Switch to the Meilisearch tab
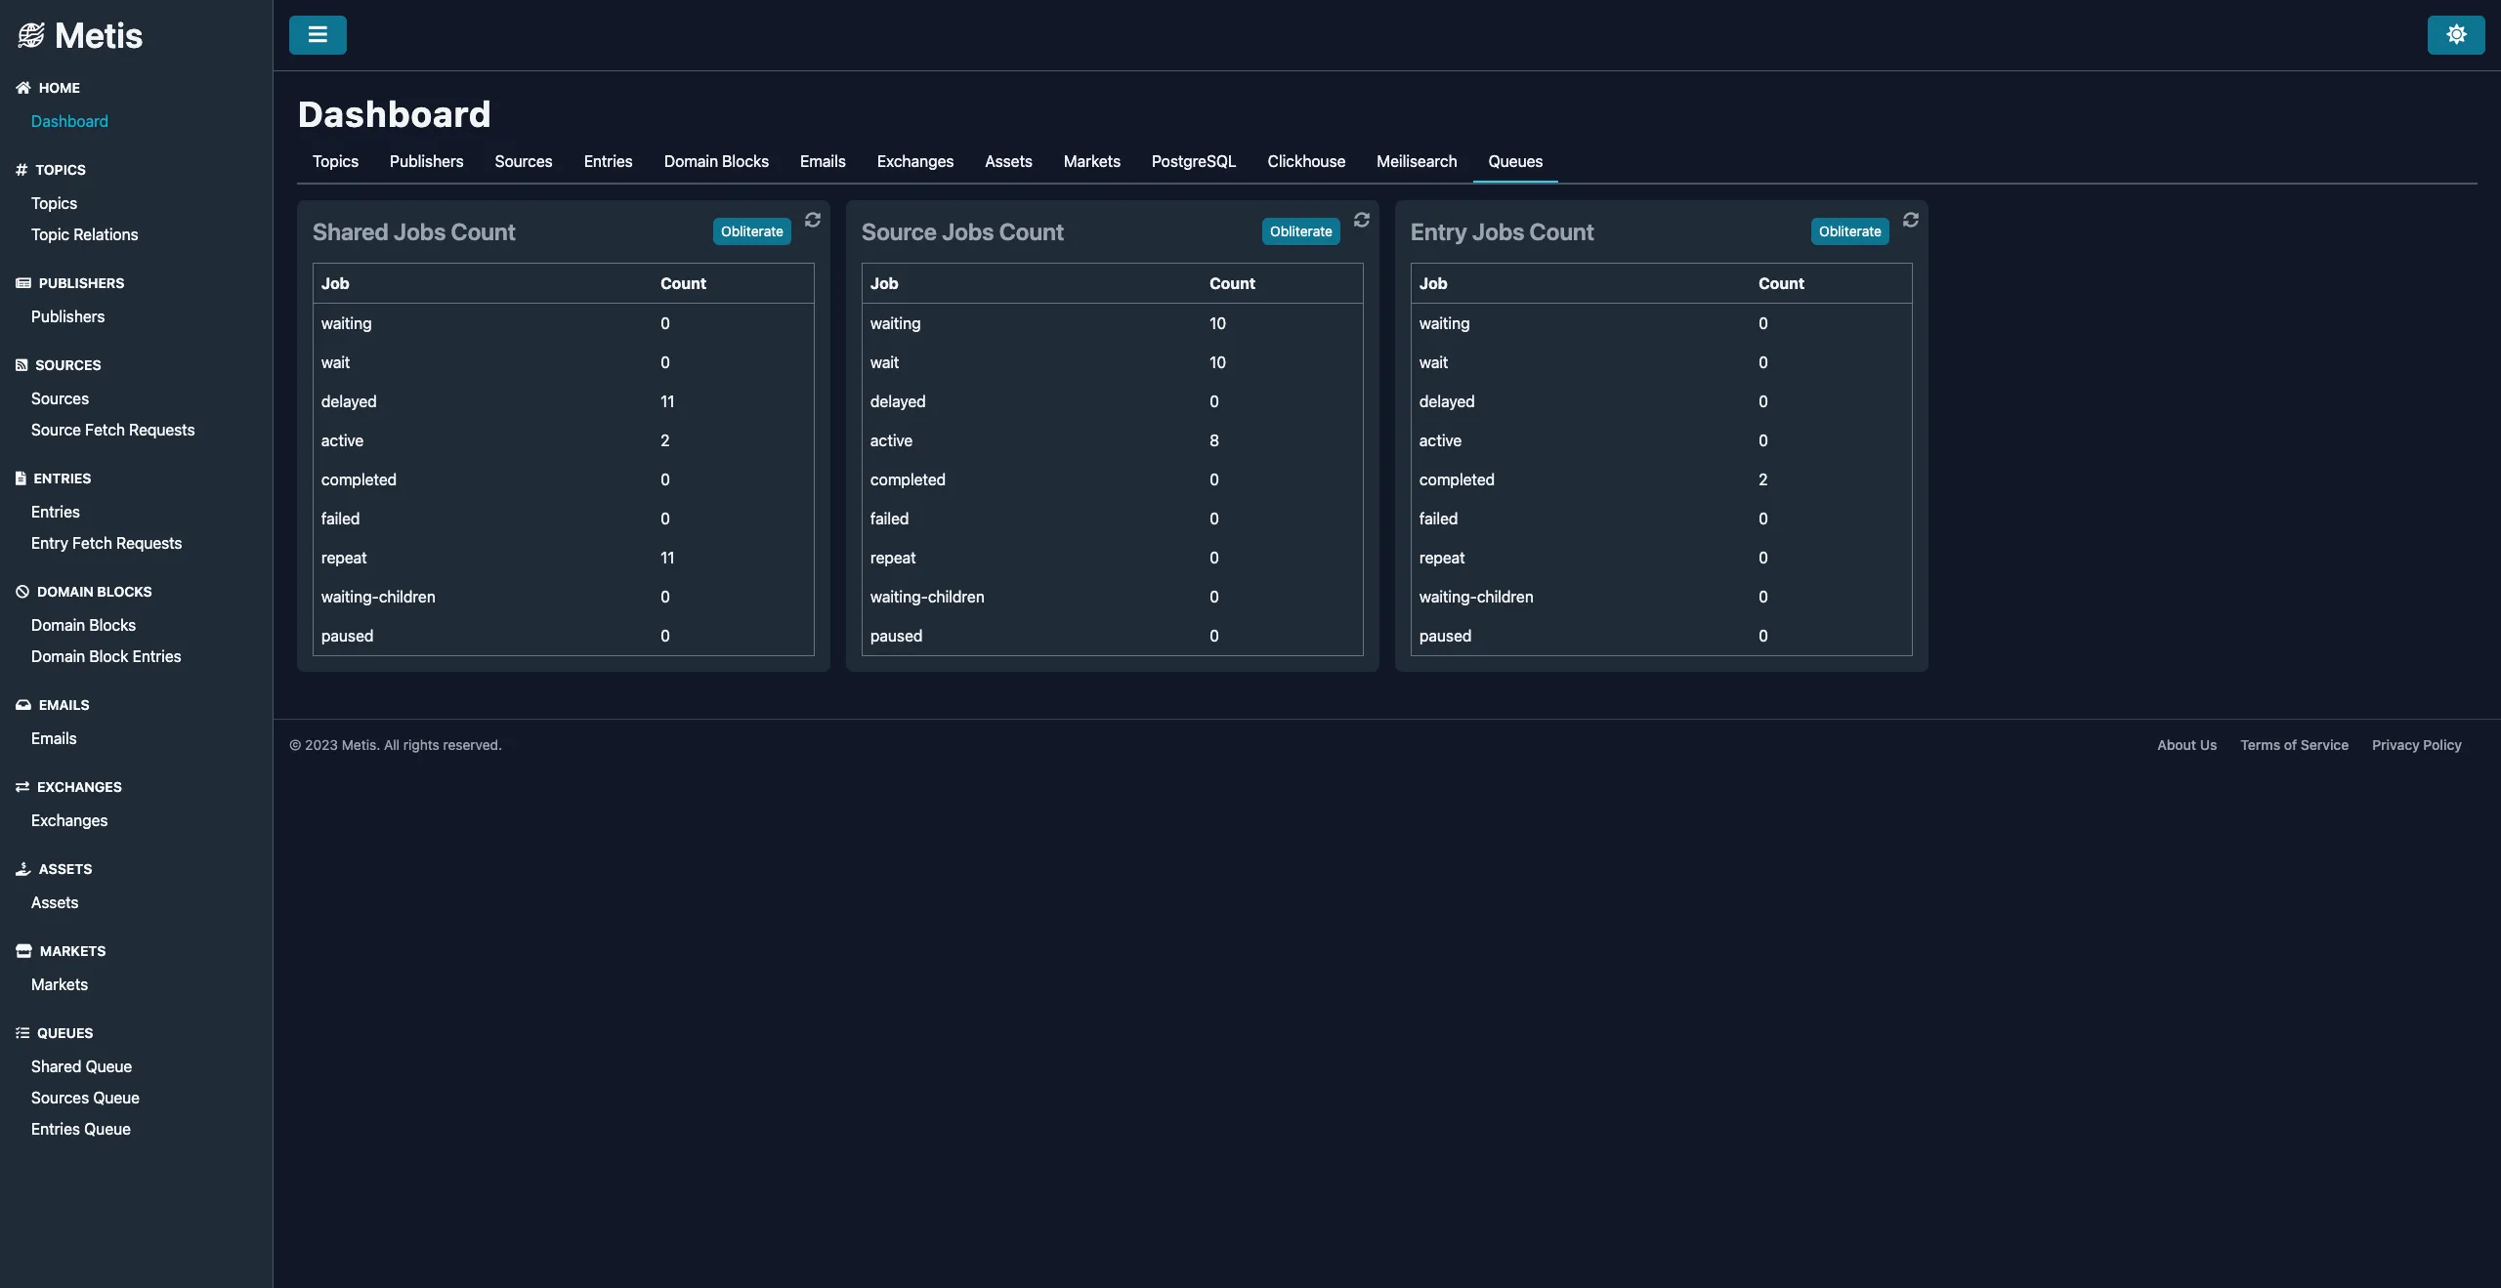Viewport: 2501px width, 1288px height. [x=1416, y=161]
